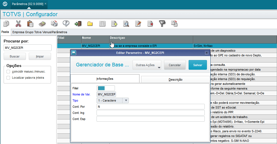Click the path 'Empresa Grupo Totvs Venus\Parâmetros'
The width and height of the screenshot is (277, 144).
[40, 32]
